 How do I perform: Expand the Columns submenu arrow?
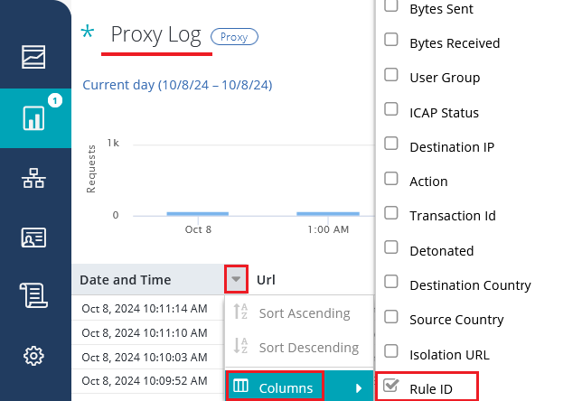(x=361, y=388)
